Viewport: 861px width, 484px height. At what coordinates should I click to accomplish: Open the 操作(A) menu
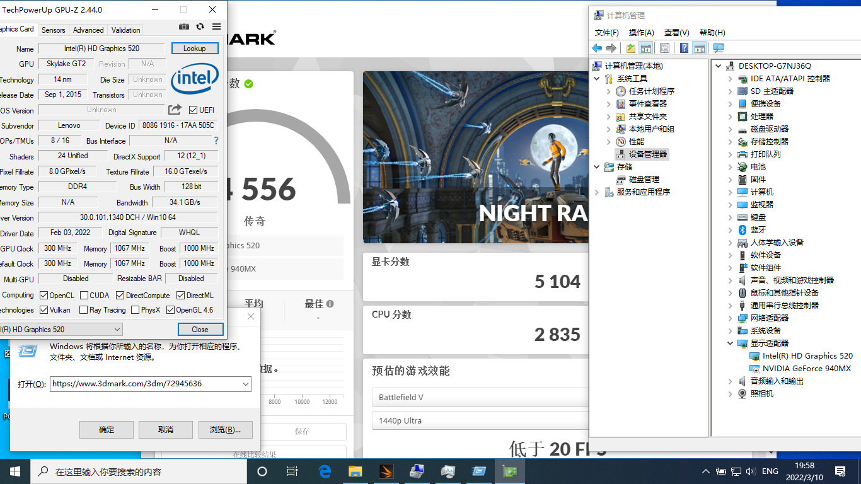click(x=642, y=32)
